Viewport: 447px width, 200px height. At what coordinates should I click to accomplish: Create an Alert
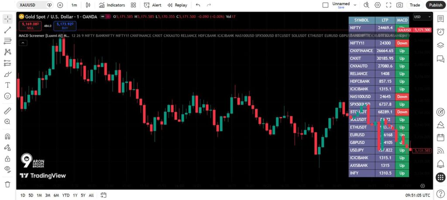(152, 5)
